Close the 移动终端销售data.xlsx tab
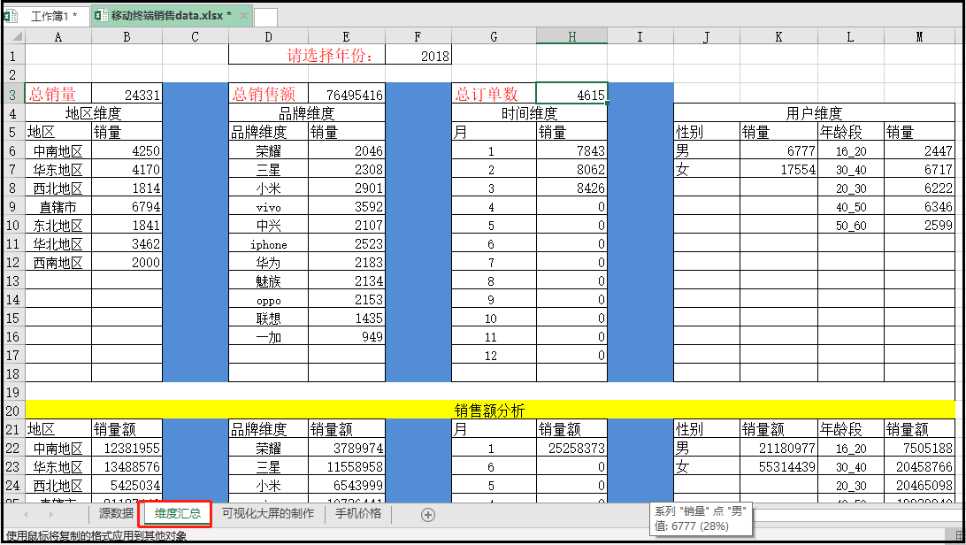 [x=244, y=15]
